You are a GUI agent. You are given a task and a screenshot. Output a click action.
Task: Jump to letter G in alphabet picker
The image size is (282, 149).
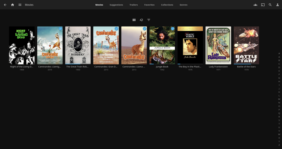[x=279, y=78]
